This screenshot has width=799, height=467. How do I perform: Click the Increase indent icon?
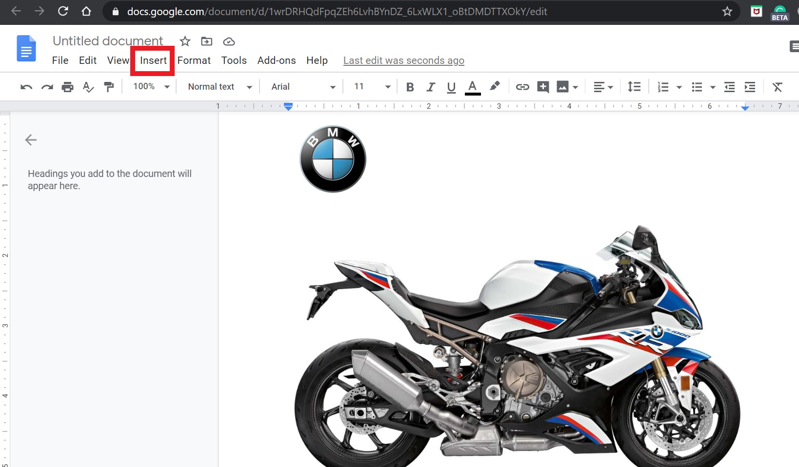[x=750, y=87]
